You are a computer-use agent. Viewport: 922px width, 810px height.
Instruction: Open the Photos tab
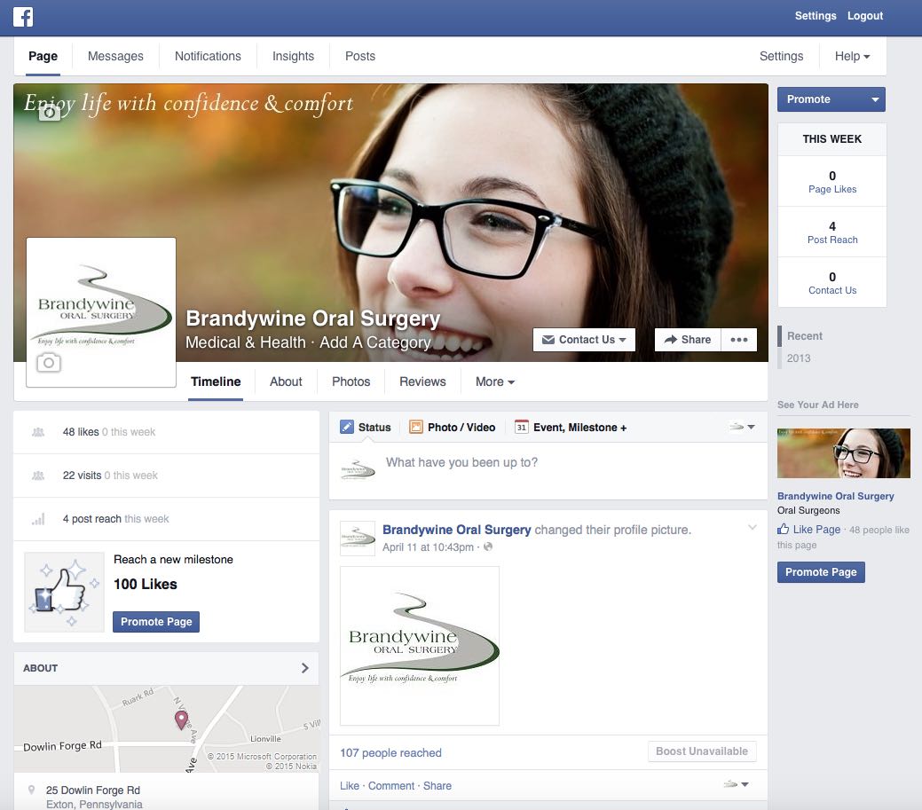(x=351, y=382)
